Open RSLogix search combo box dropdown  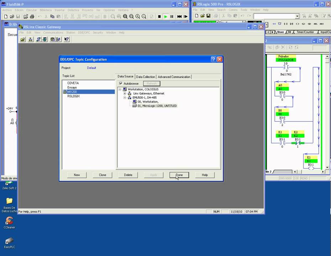coord(297,16)
